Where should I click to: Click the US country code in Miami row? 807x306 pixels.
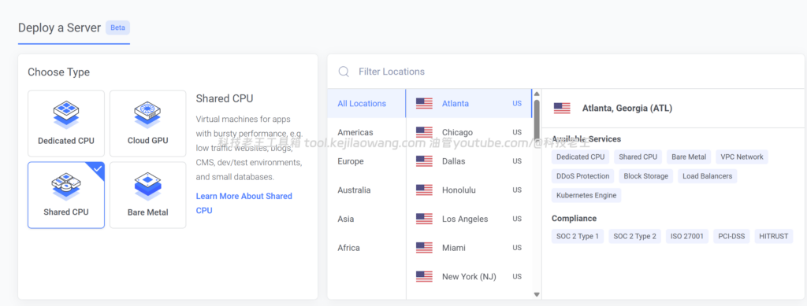[x=517, y=248]
